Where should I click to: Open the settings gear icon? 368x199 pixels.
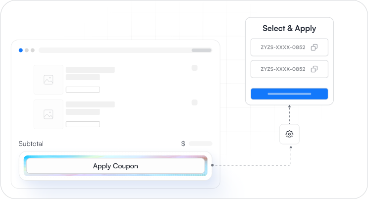coord(289,134)
